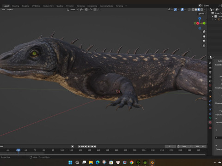Toggle proportional editing

(95, 10)
